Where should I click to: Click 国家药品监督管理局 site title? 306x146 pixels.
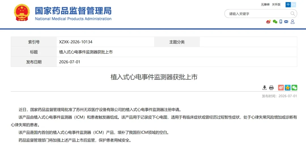[73, 10]
